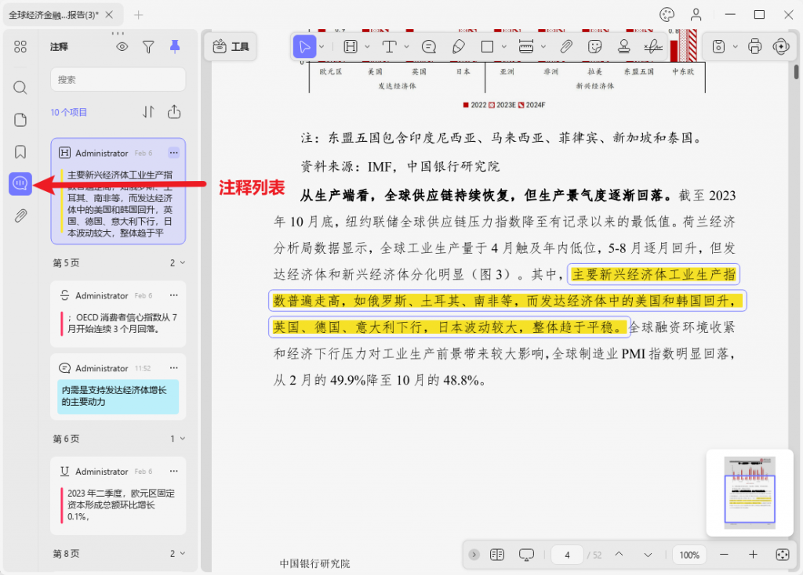
Task: Select the highlight text tool
Action: pyautogui.click(x=351, y=47)
